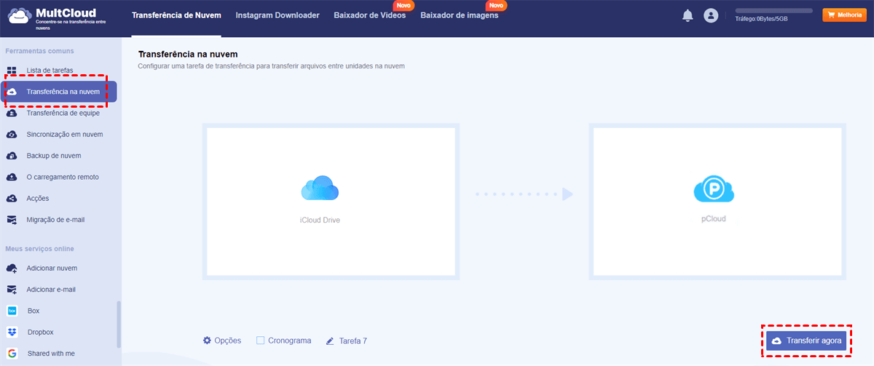Open Shared with me drive
Viewport: 874px width, 366px height.
click(51, 353)
